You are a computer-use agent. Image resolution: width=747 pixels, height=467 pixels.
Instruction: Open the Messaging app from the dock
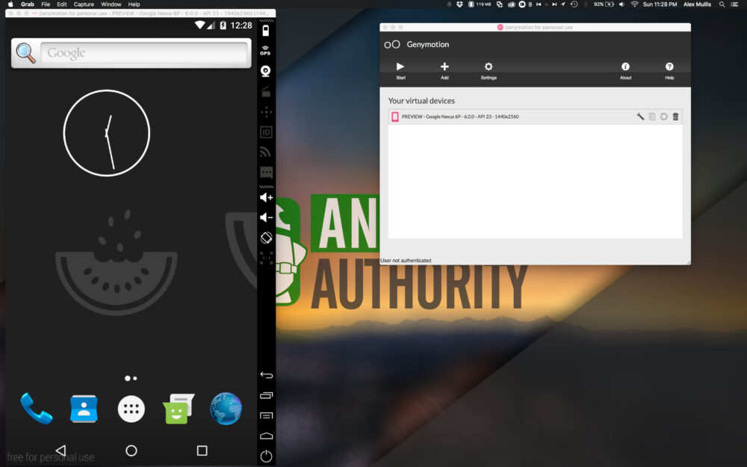[x=179, y=409]
